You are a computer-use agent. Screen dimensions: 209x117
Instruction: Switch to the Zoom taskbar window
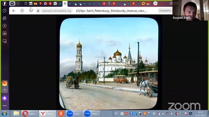click(x=74, y=114)
